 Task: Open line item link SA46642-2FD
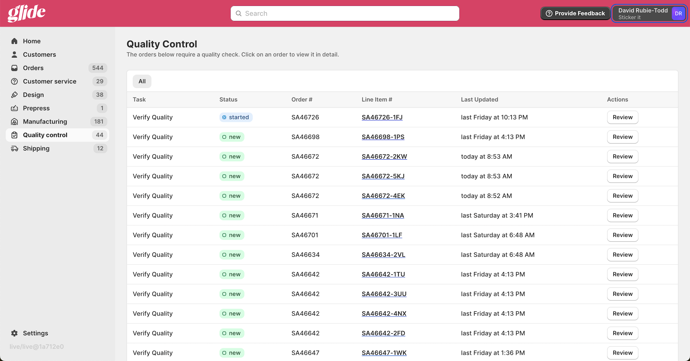383,333
